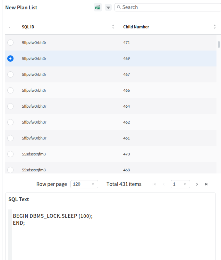Click the Child Number column header
The width and height of the screenshot is (221, 260).
click(x=136, y=27)
